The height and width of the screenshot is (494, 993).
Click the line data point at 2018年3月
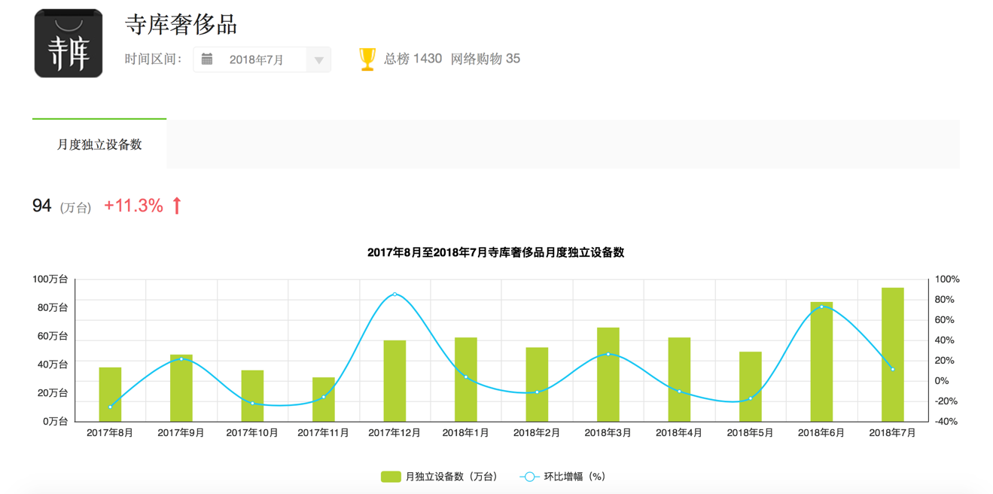click(x=608, y=354)
